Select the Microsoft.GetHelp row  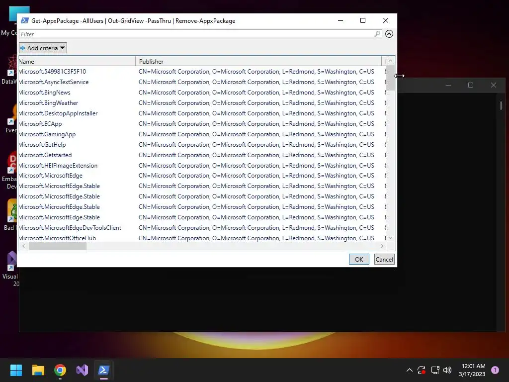coord(202,145)
